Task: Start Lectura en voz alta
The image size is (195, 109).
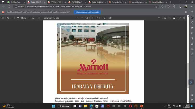Action: pyautogui.click(x=51, y=18)
